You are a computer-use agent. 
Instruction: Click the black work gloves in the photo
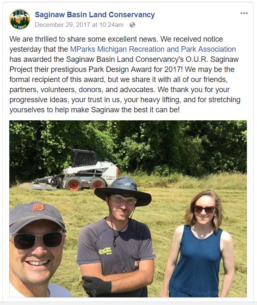[x=96, y=286]
